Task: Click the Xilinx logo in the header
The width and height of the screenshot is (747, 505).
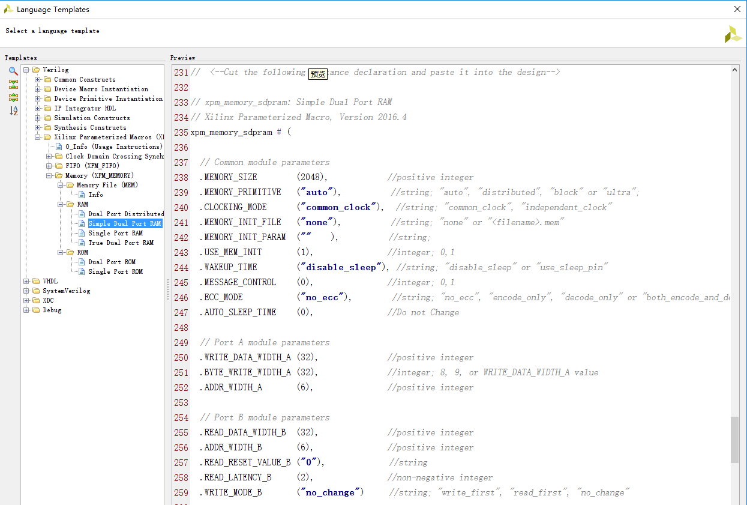Action: [733, 34]
